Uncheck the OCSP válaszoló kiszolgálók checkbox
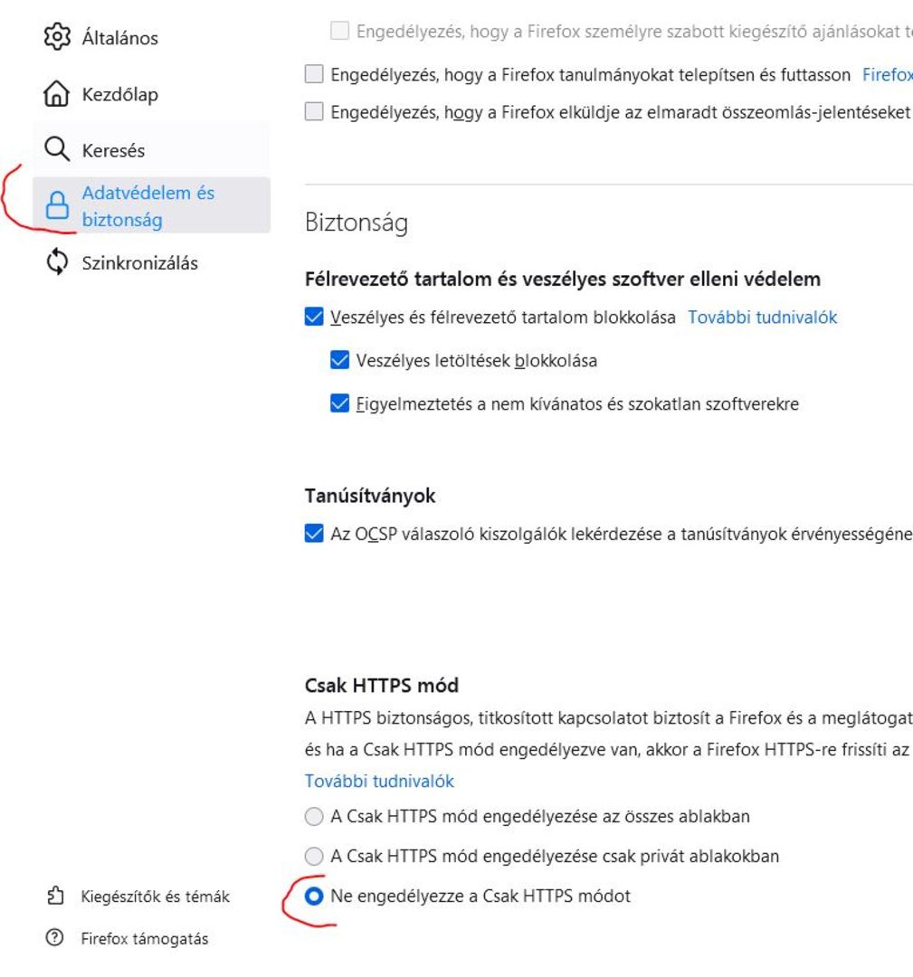This screenshot has height=977, width=913. (x=314, y=534)
